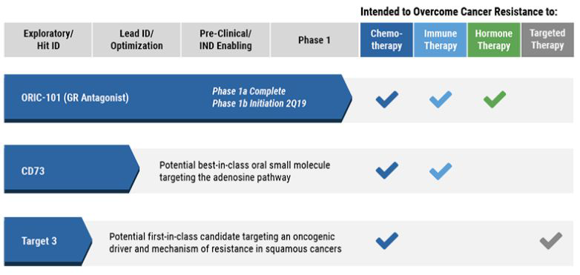The height and width of the screenshot is (275, 580).
Task: Click CD73 chemotherapy dark blue checkmark
Action: pos(387,170)
